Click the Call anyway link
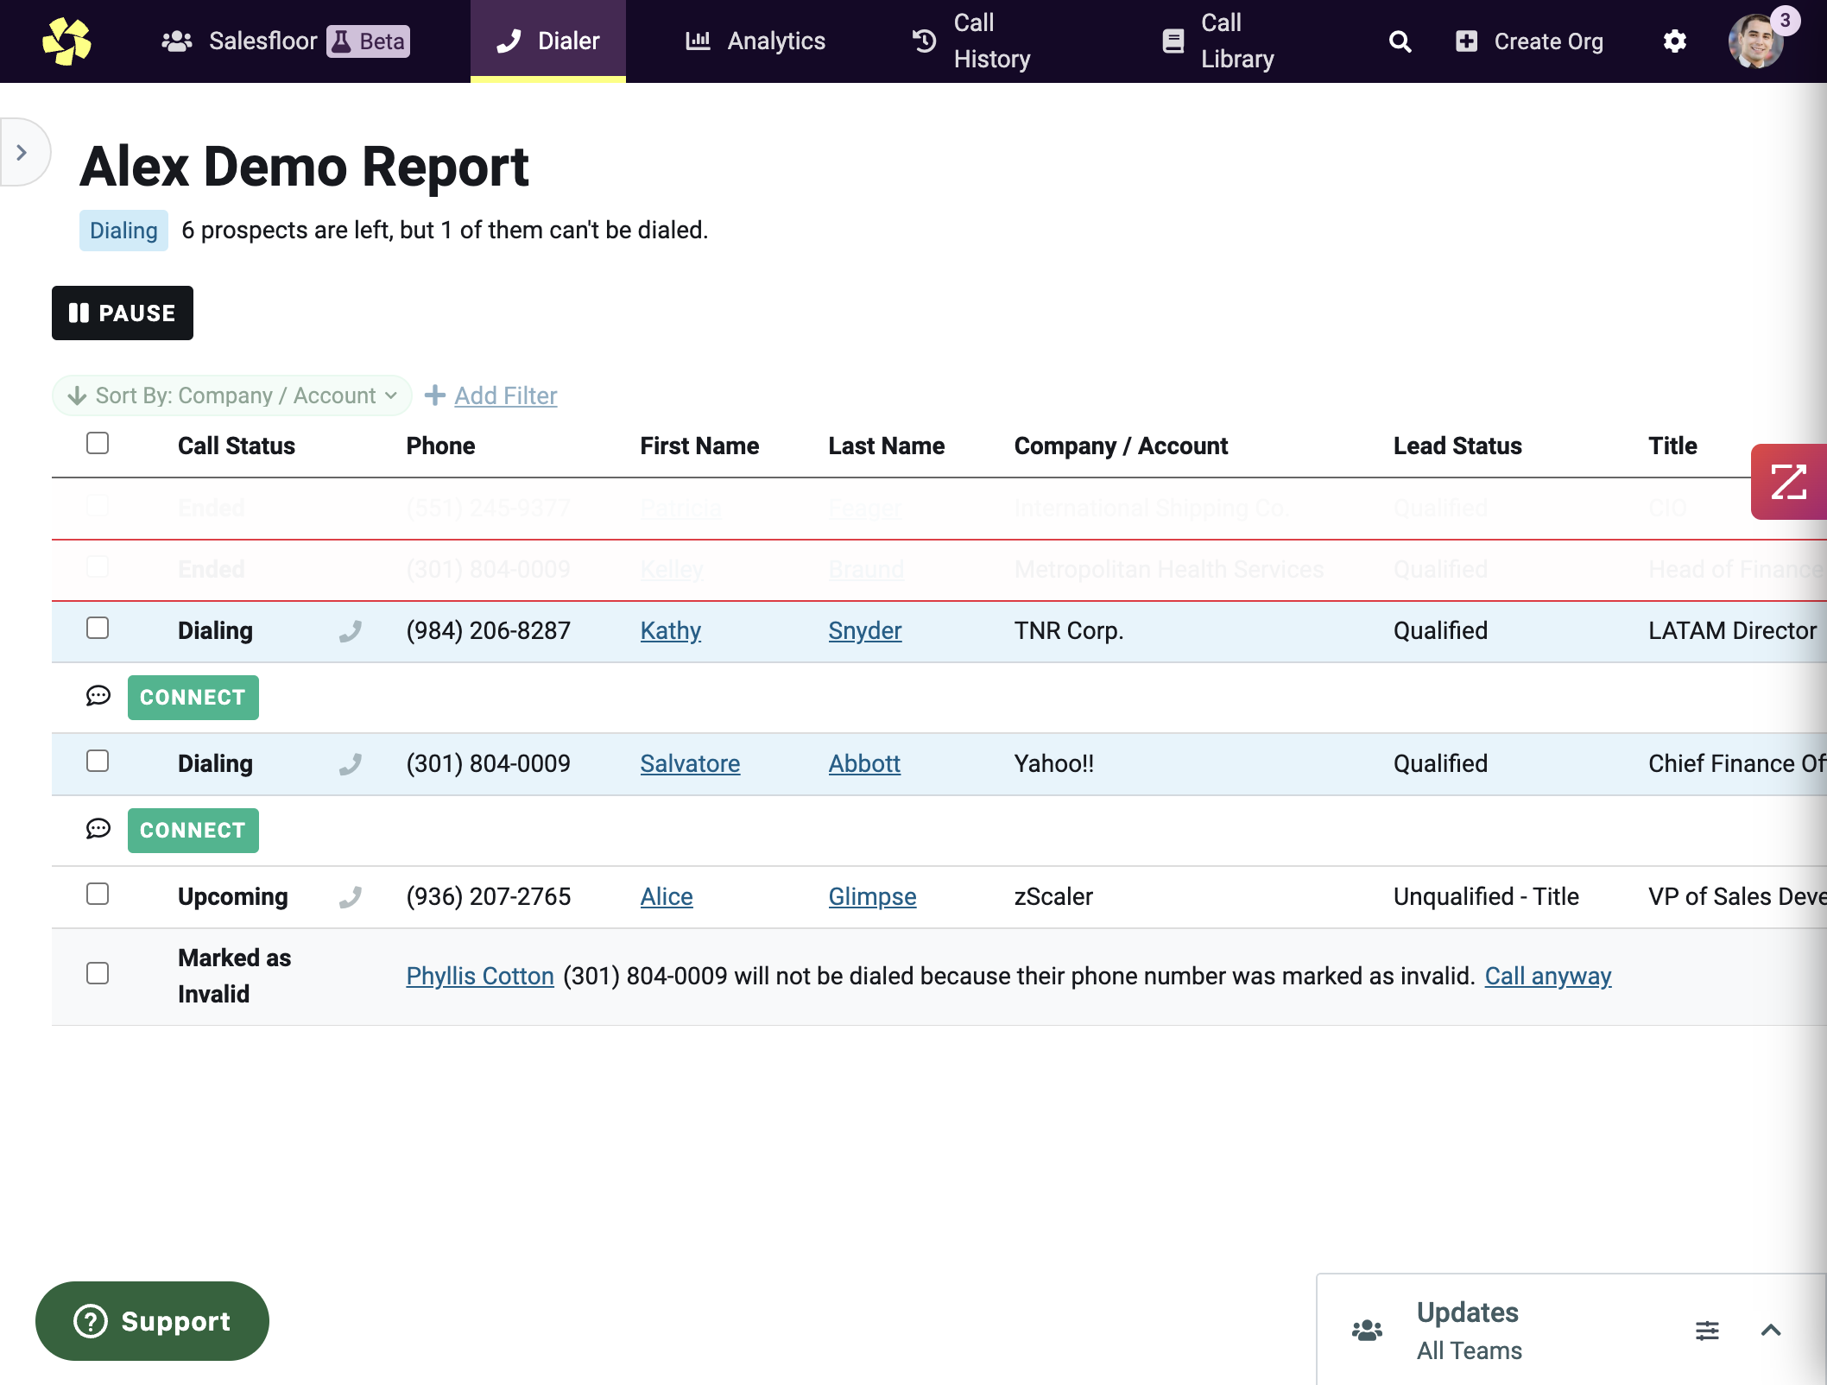 click(x=1548, y=976)
